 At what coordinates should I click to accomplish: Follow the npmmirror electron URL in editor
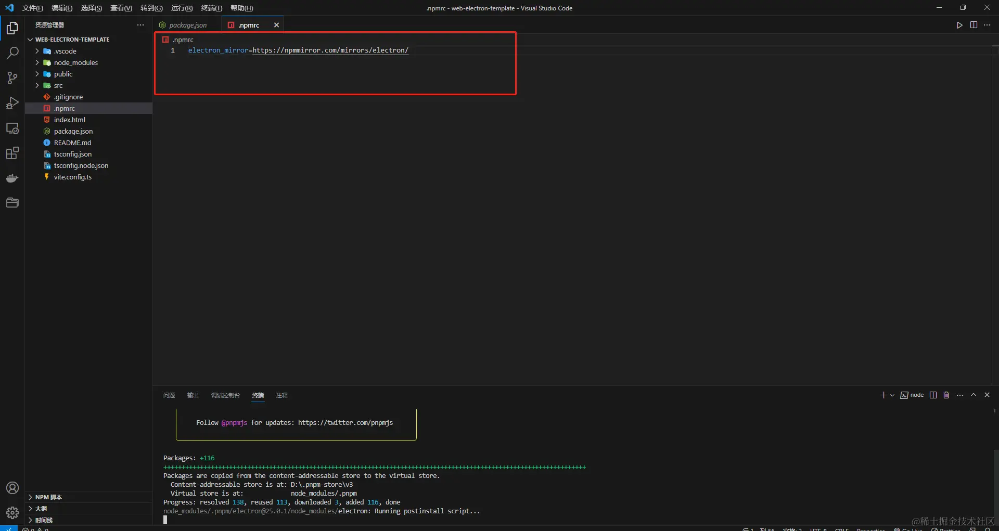click(330, 50)
